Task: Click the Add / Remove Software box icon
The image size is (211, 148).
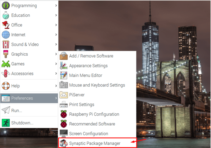Action: point(64,56)
